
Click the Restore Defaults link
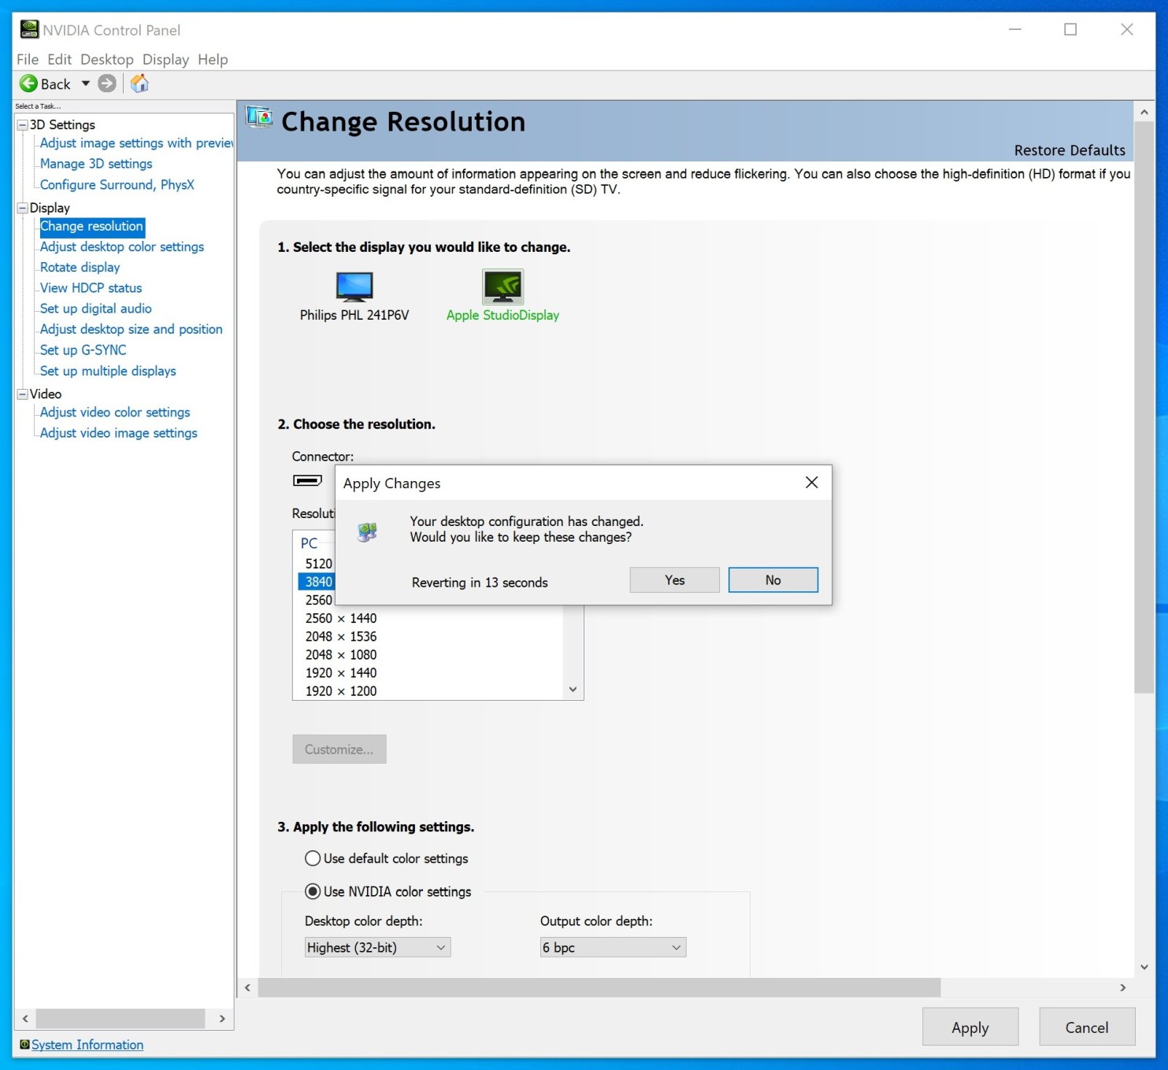pyautogui.click(x=1070, y=150)
